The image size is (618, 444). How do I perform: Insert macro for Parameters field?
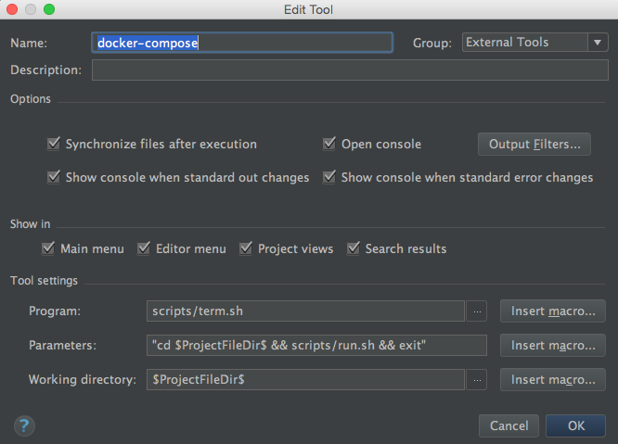coord(553,345)
